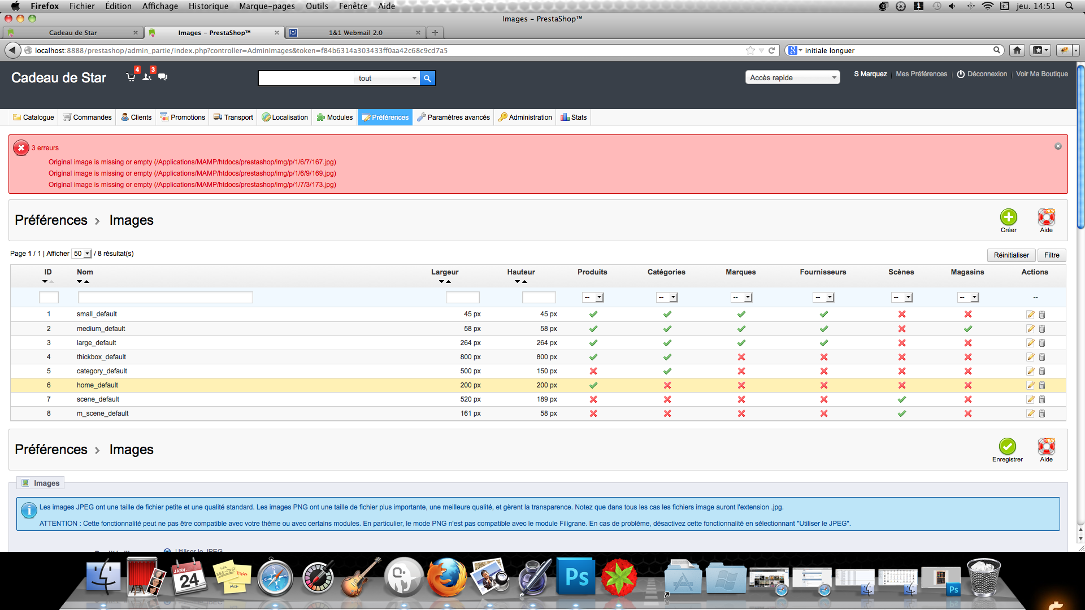Toggle Produits status for category_default
The image size is (1085, 610).
pos(593,371)
